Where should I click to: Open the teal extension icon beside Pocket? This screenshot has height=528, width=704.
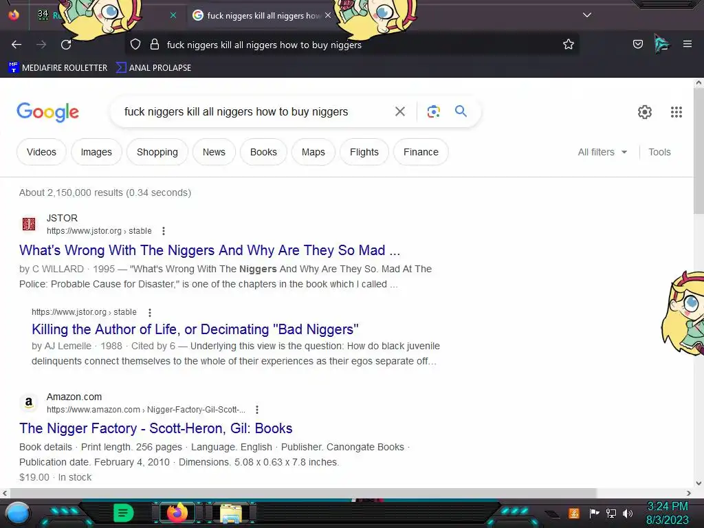662,44
